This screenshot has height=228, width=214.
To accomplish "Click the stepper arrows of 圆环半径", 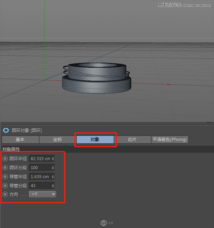I will tap(53, 158).
